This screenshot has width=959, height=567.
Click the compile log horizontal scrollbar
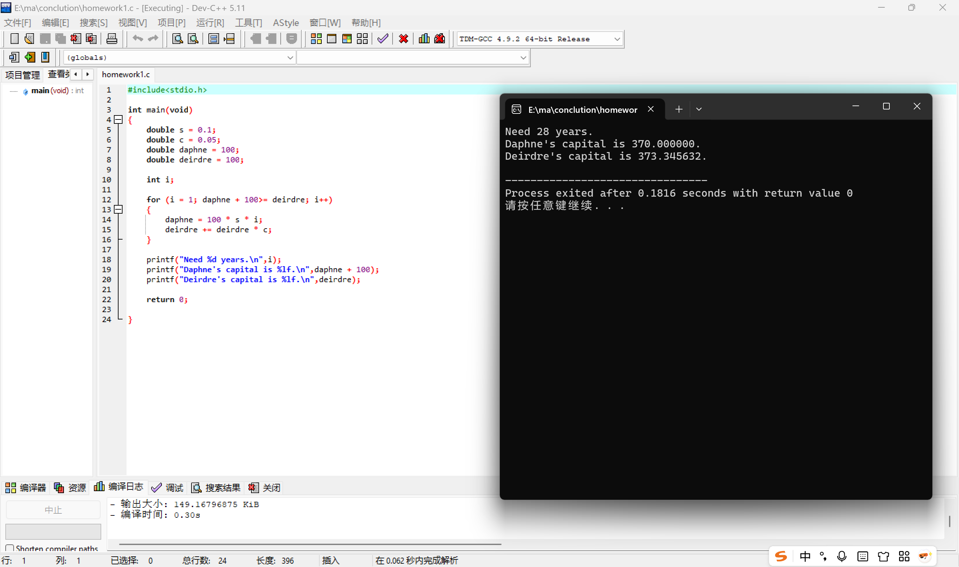310,544
